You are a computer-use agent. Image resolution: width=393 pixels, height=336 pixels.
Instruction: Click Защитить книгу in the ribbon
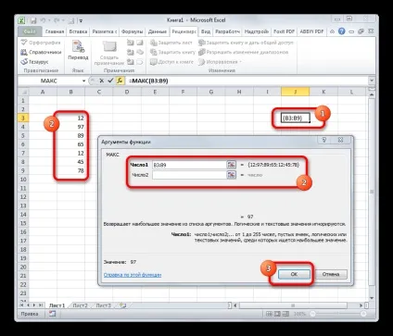point(172,52)
